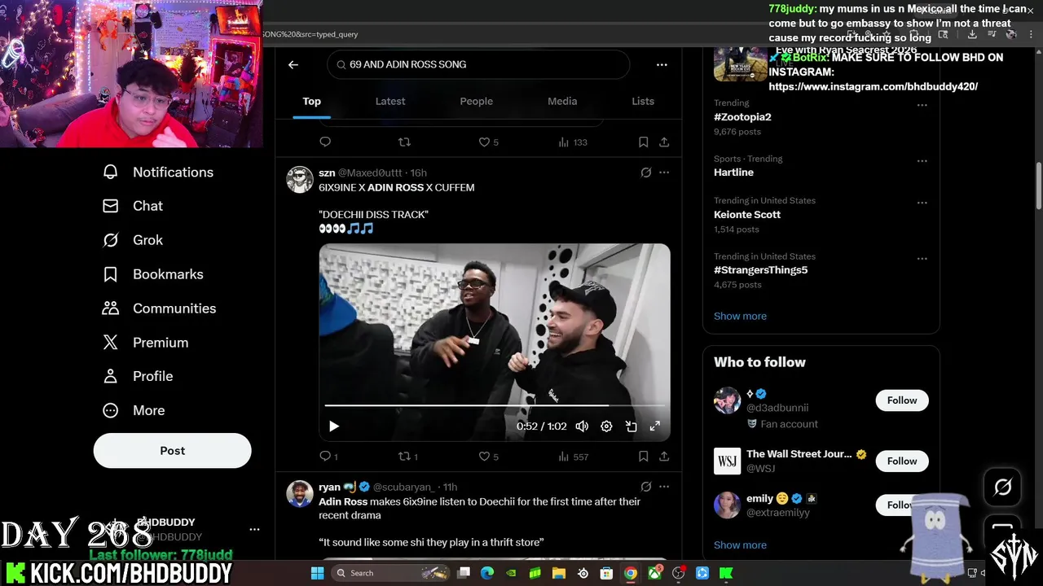Viewport: 1043px width, 586px height.
Task: Open video settings gear
Action: [x=606, y=426]
